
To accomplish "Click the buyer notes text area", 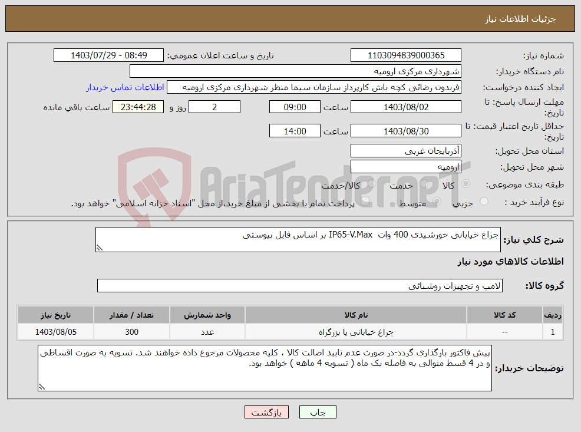I will (265, 368).
